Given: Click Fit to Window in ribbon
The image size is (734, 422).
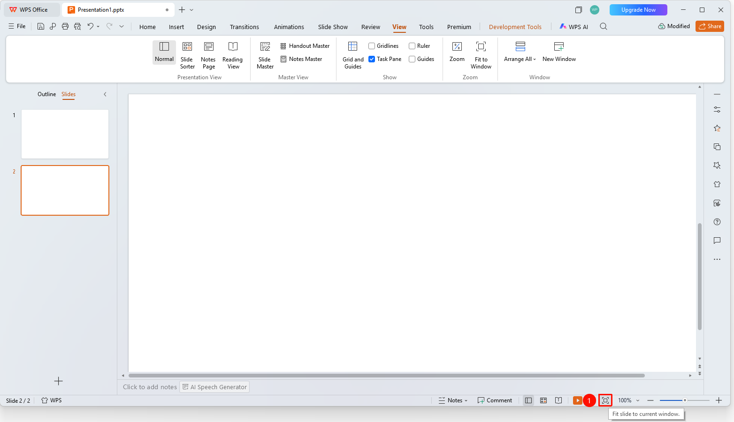Looking at the screenshot, I should (481, 55).
